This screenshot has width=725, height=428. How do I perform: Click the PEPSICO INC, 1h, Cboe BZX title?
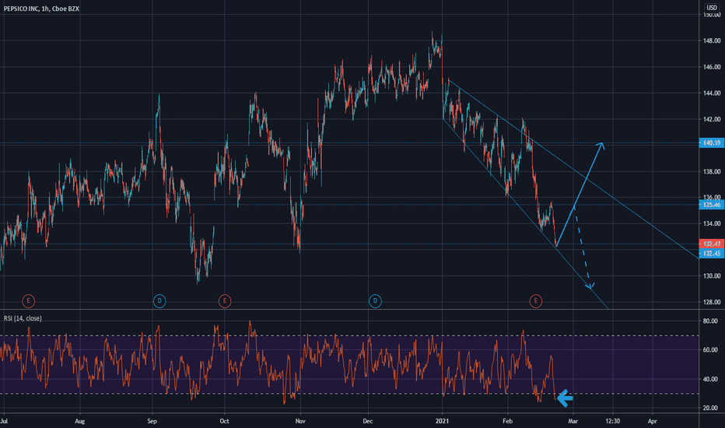click(41, 9)
